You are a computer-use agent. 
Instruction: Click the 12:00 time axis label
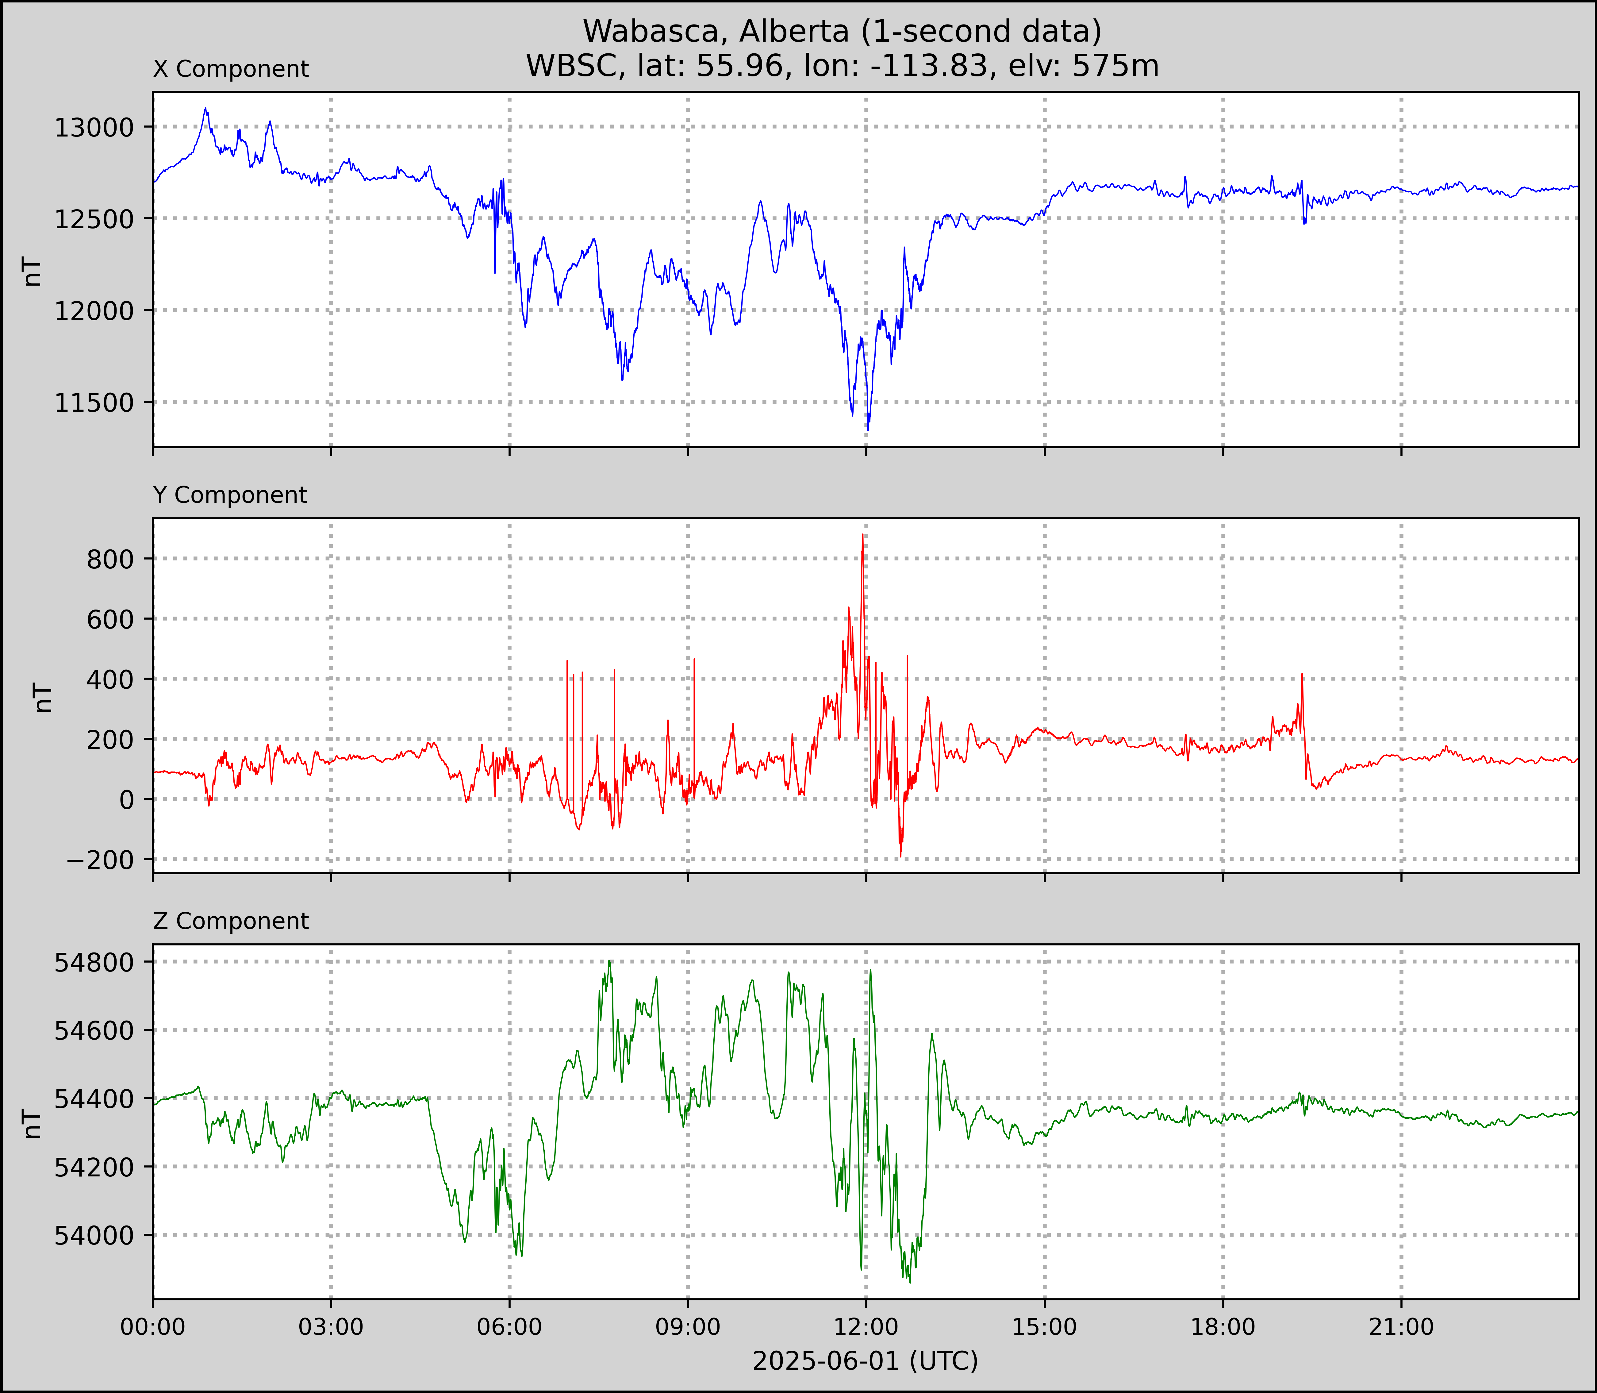[866, 1327]
